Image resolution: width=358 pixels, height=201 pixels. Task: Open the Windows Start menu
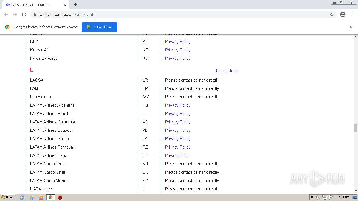pos(8,197)
